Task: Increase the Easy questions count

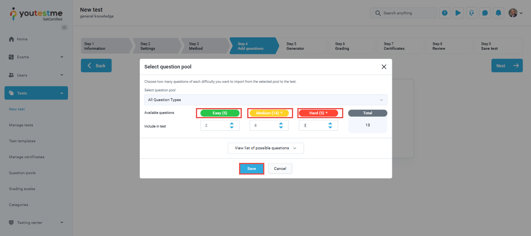Action: [x=232, y=123]
